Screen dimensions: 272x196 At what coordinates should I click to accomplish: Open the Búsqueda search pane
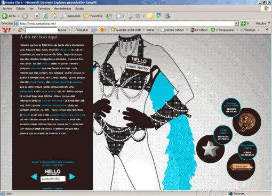pyautogui.click(x=70, y=16)
